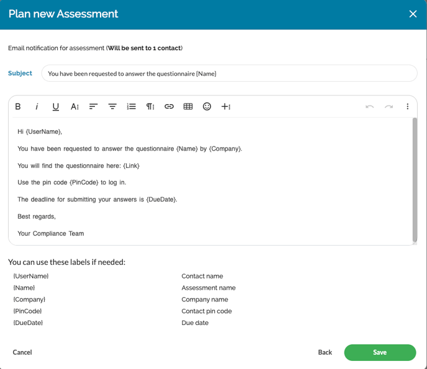
Task: Insert a table into the message
Action: pyautogui.click(x=188, y=107)
